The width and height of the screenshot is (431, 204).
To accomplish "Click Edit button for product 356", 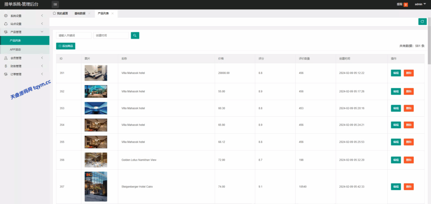I will pyautogui.click(x=396, y=160).
